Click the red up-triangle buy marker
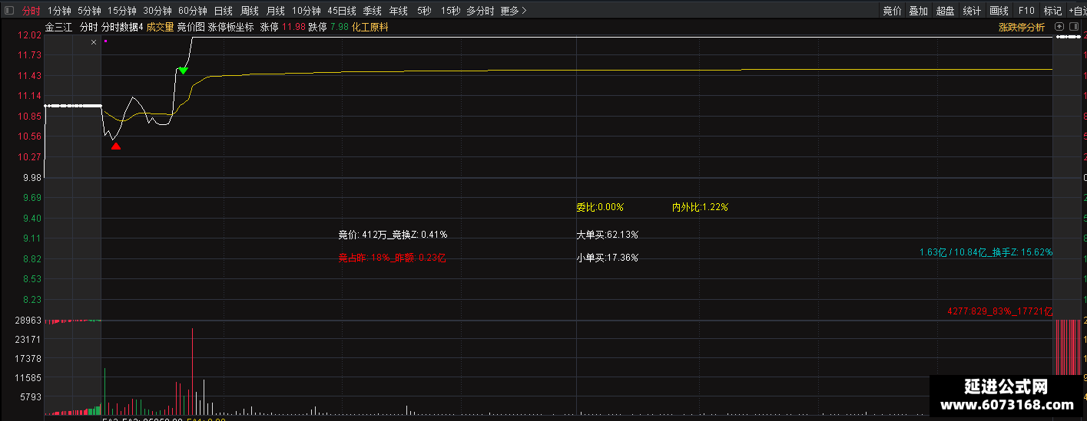The width and height of the screenshot is (1087, 421). pyautogui.click(x=116, y=146)
